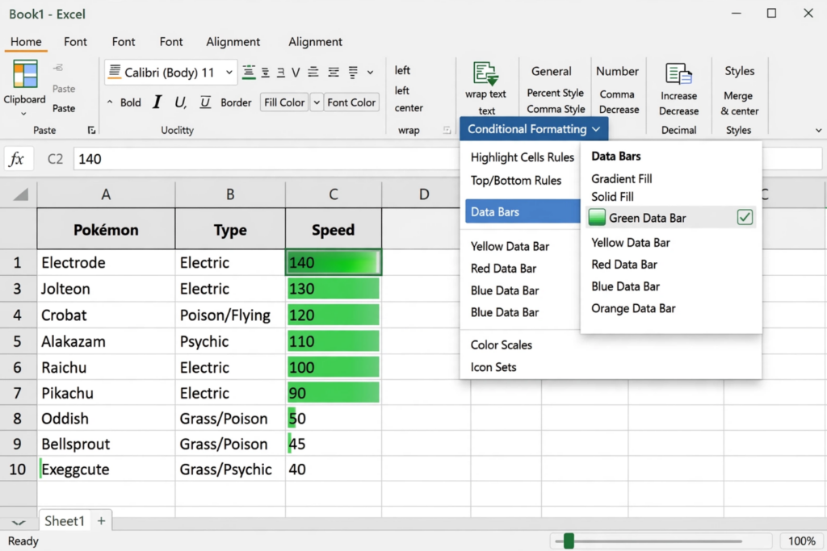The image size is (827, 551).
Task: Click the Border button
Action: click(236, 102)
